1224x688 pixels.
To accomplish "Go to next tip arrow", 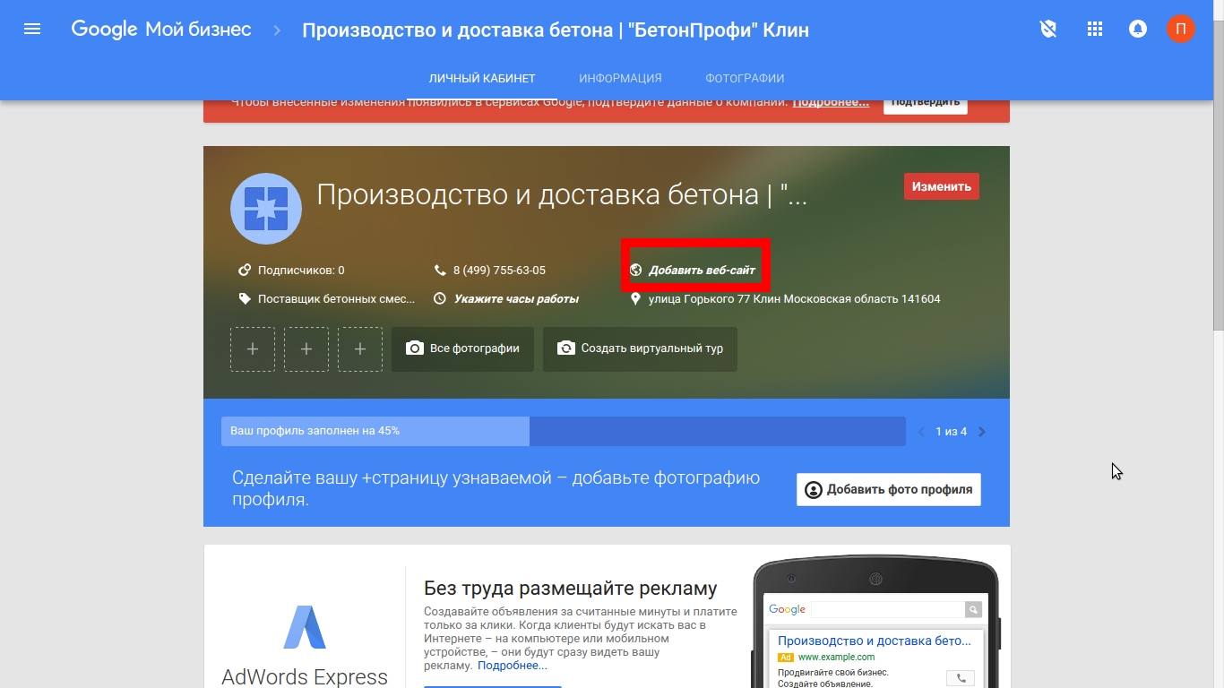I will (982, 432).
